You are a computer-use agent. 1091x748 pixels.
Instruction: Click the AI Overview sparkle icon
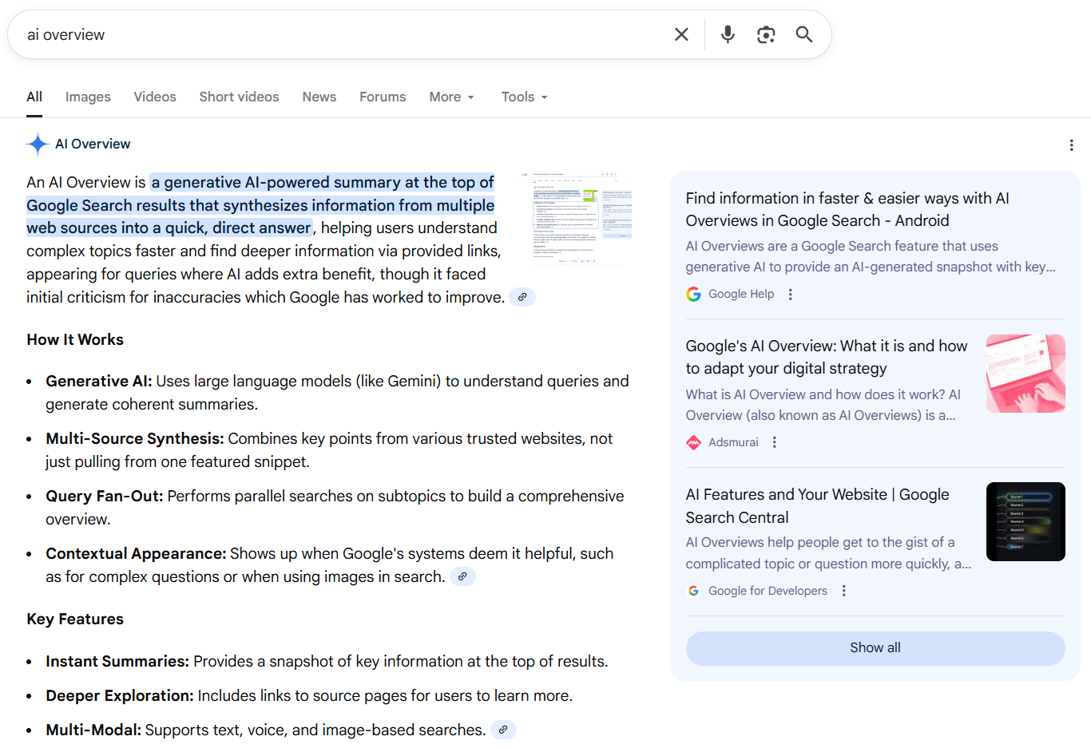[37, 144]
